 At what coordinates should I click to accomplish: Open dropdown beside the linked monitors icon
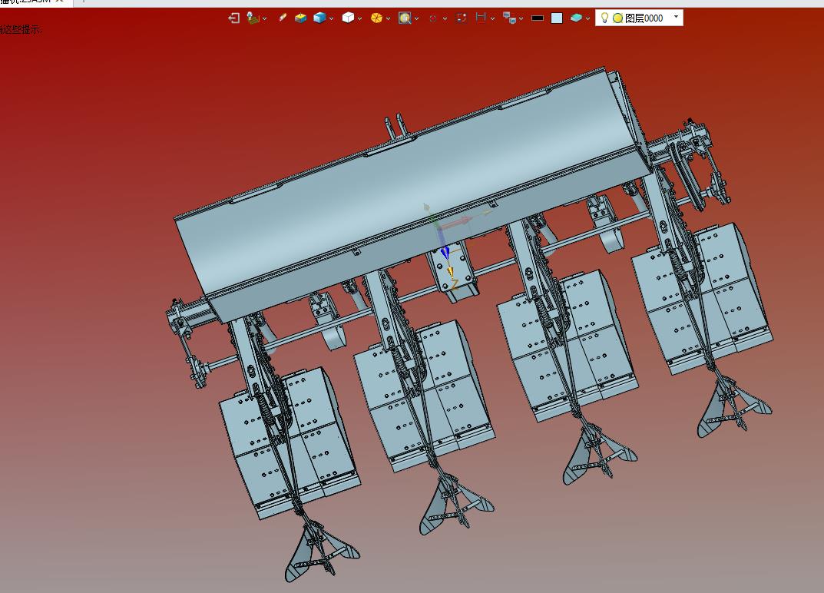[x=521, y=19]
